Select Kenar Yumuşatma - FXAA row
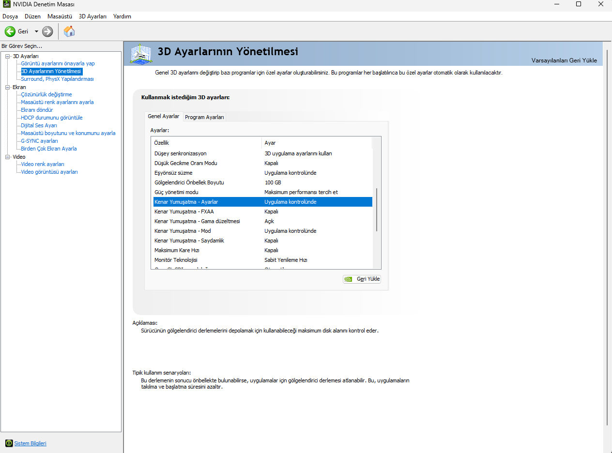The height and width of the screenshot is (453, 612). pyautogui.click(x=262, y=211)
